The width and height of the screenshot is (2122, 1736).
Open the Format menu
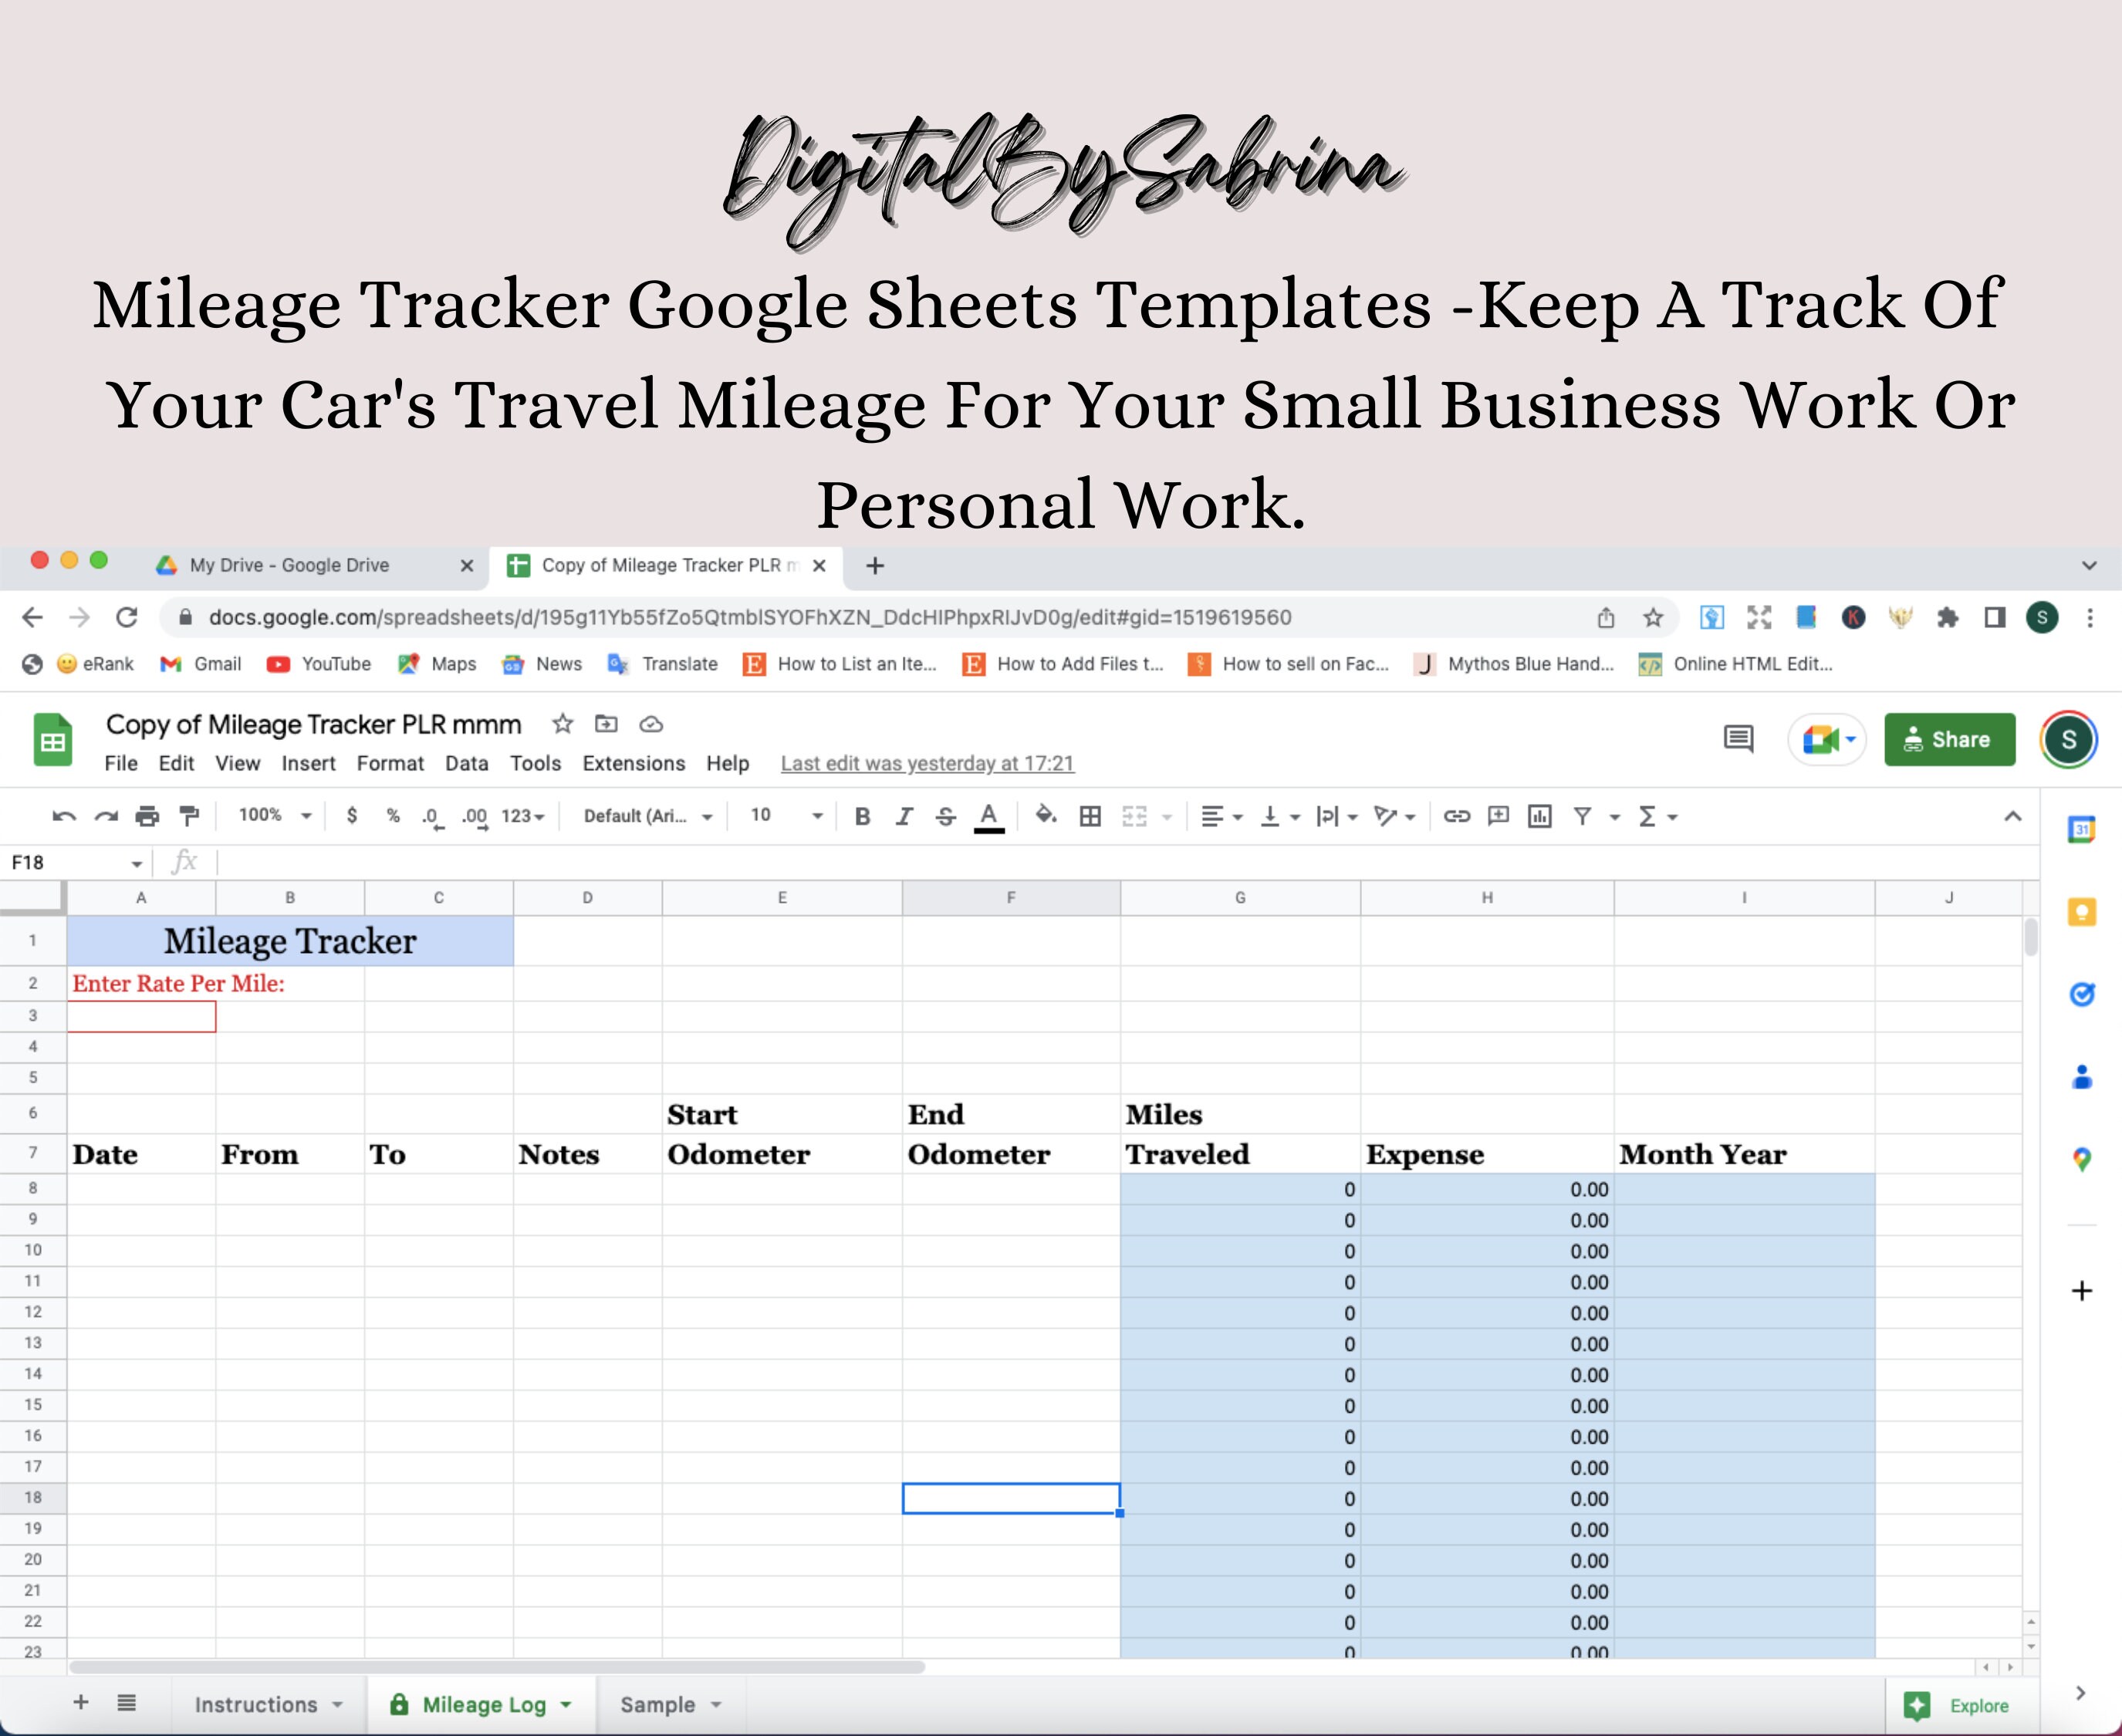click(390, 763)
